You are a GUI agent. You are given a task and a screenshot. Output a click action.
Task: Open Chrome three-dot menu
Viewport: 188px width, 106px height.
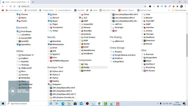[x=185, y=6]
